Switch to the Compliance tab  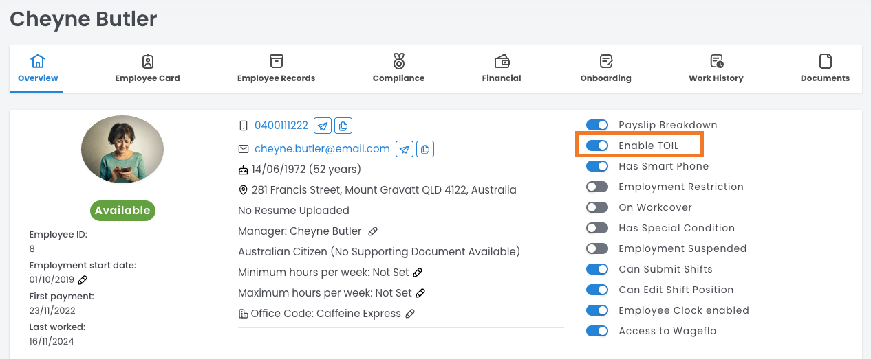[x=398, y=69]
